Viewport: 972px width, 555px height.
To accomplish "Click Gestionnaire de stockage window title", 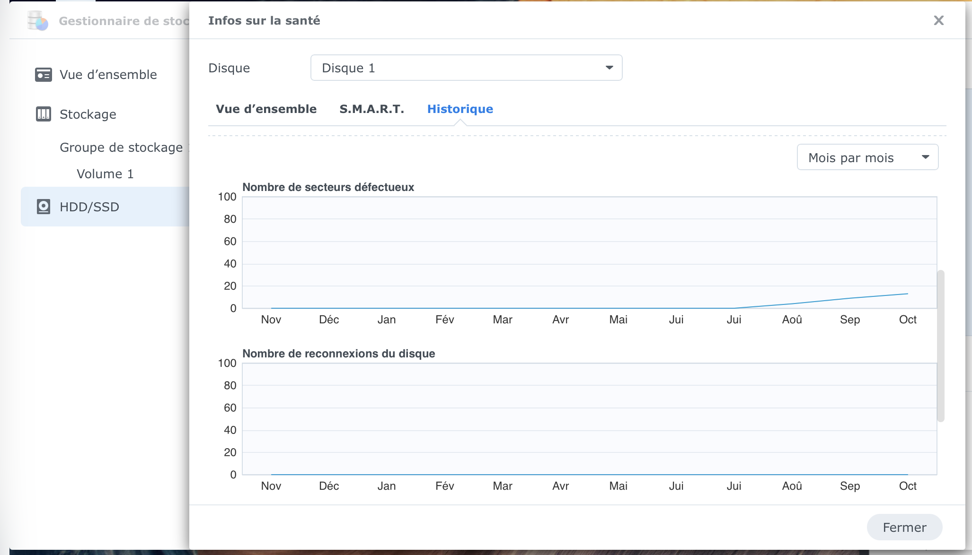I will 124,21.
